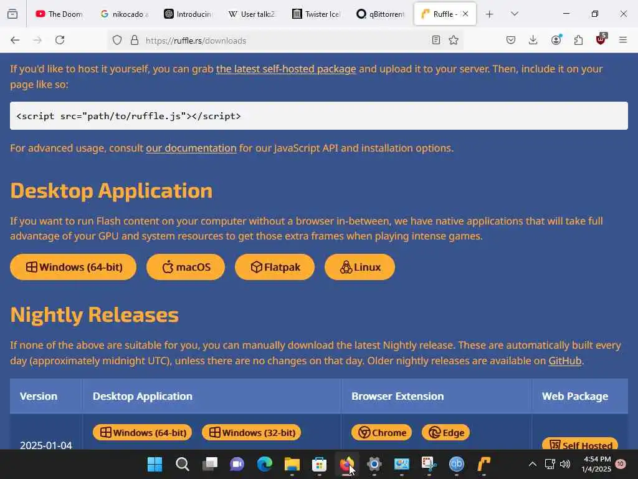Open Microsoft Store from taskbar
This screenshot has height=479, width=638.
pos(320,464)
